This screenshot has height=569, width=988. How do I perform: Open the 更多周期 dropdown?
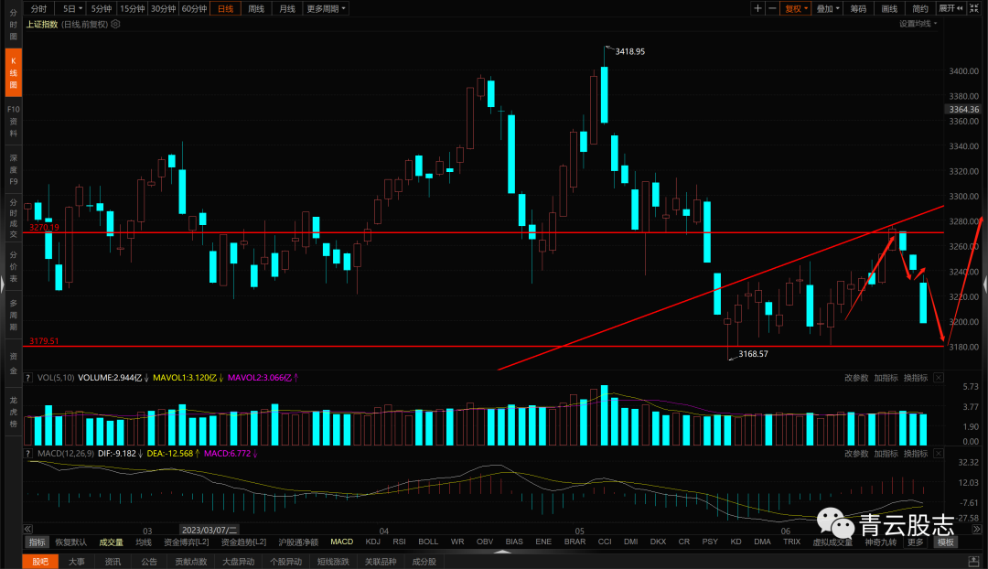[x=326, y=8]
